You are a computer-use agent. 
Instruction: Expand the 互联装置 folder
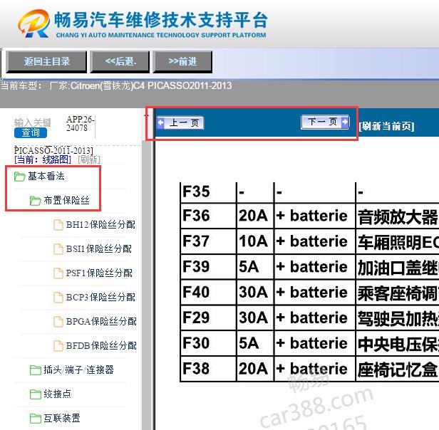[62, 418]
